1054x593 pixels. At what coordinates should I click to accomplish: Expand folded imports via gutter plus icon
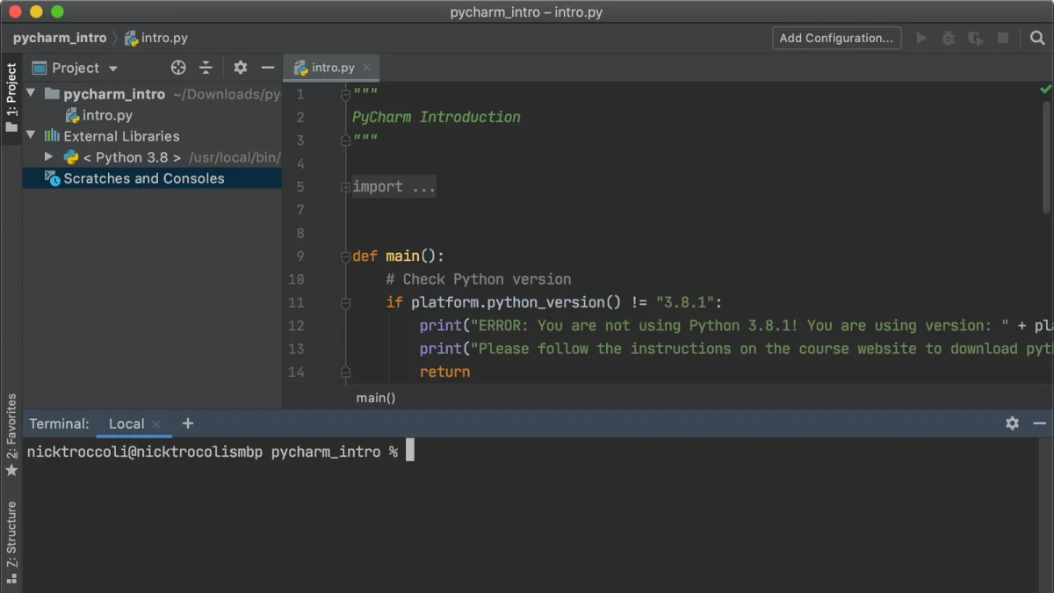click(x=345, y=187)
